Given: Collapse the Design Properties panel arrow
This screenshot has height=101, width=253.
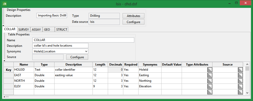Looking at the screenshot, I should [x=3, y=26].
